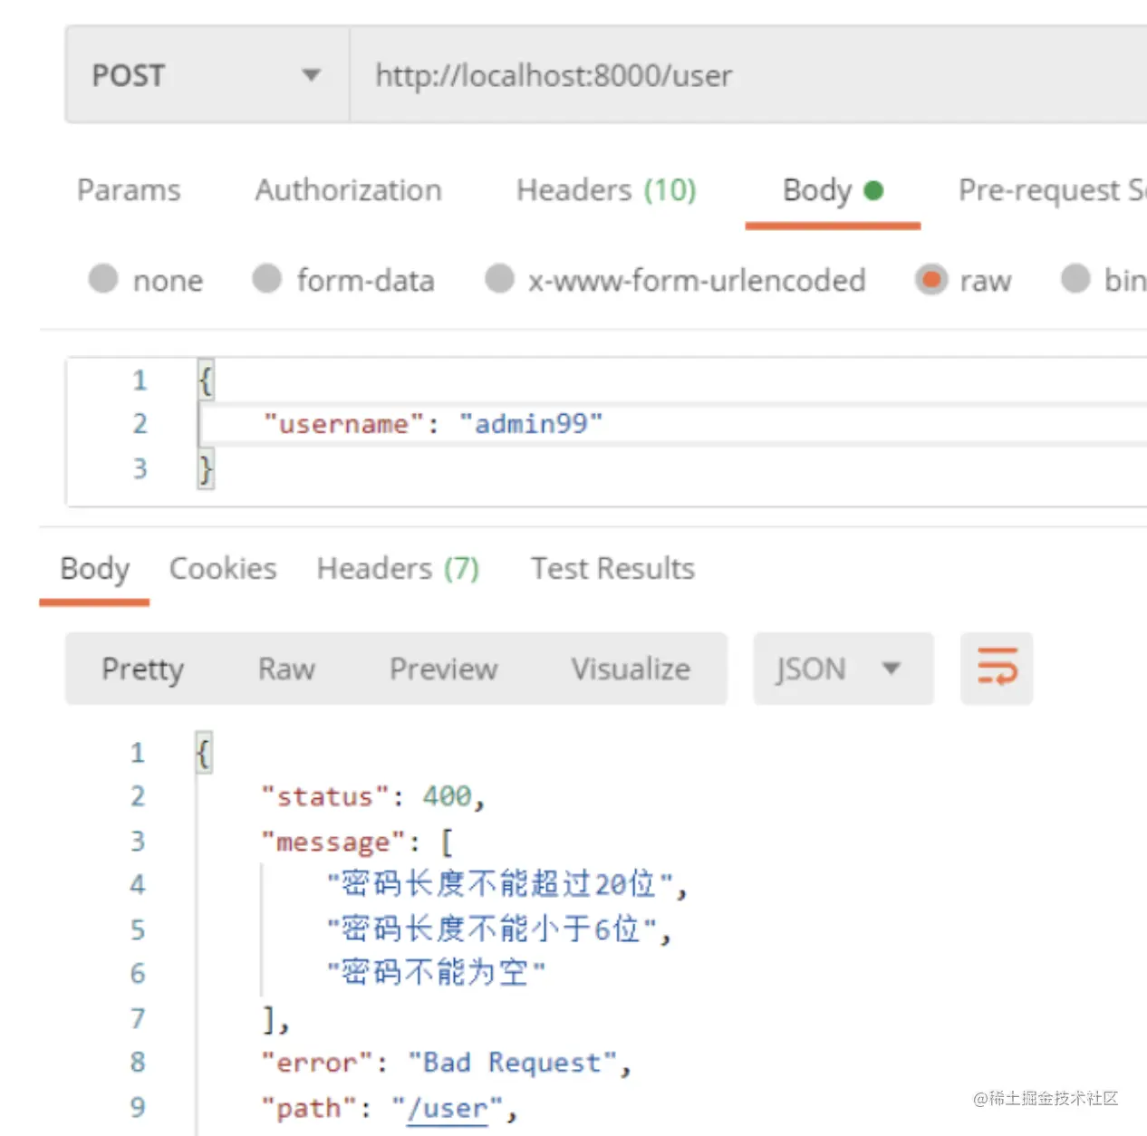
Task: Switch response view to Visualize
Action: coord(631,669)
